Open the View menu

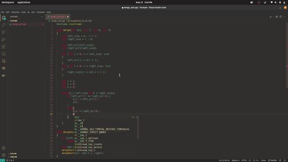(23, 12)
